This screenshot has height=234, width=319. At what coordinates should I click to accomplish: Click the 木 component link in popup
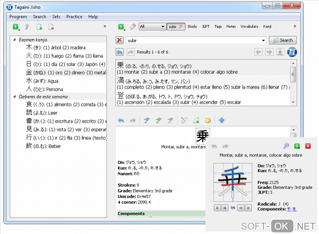(294, 209)
